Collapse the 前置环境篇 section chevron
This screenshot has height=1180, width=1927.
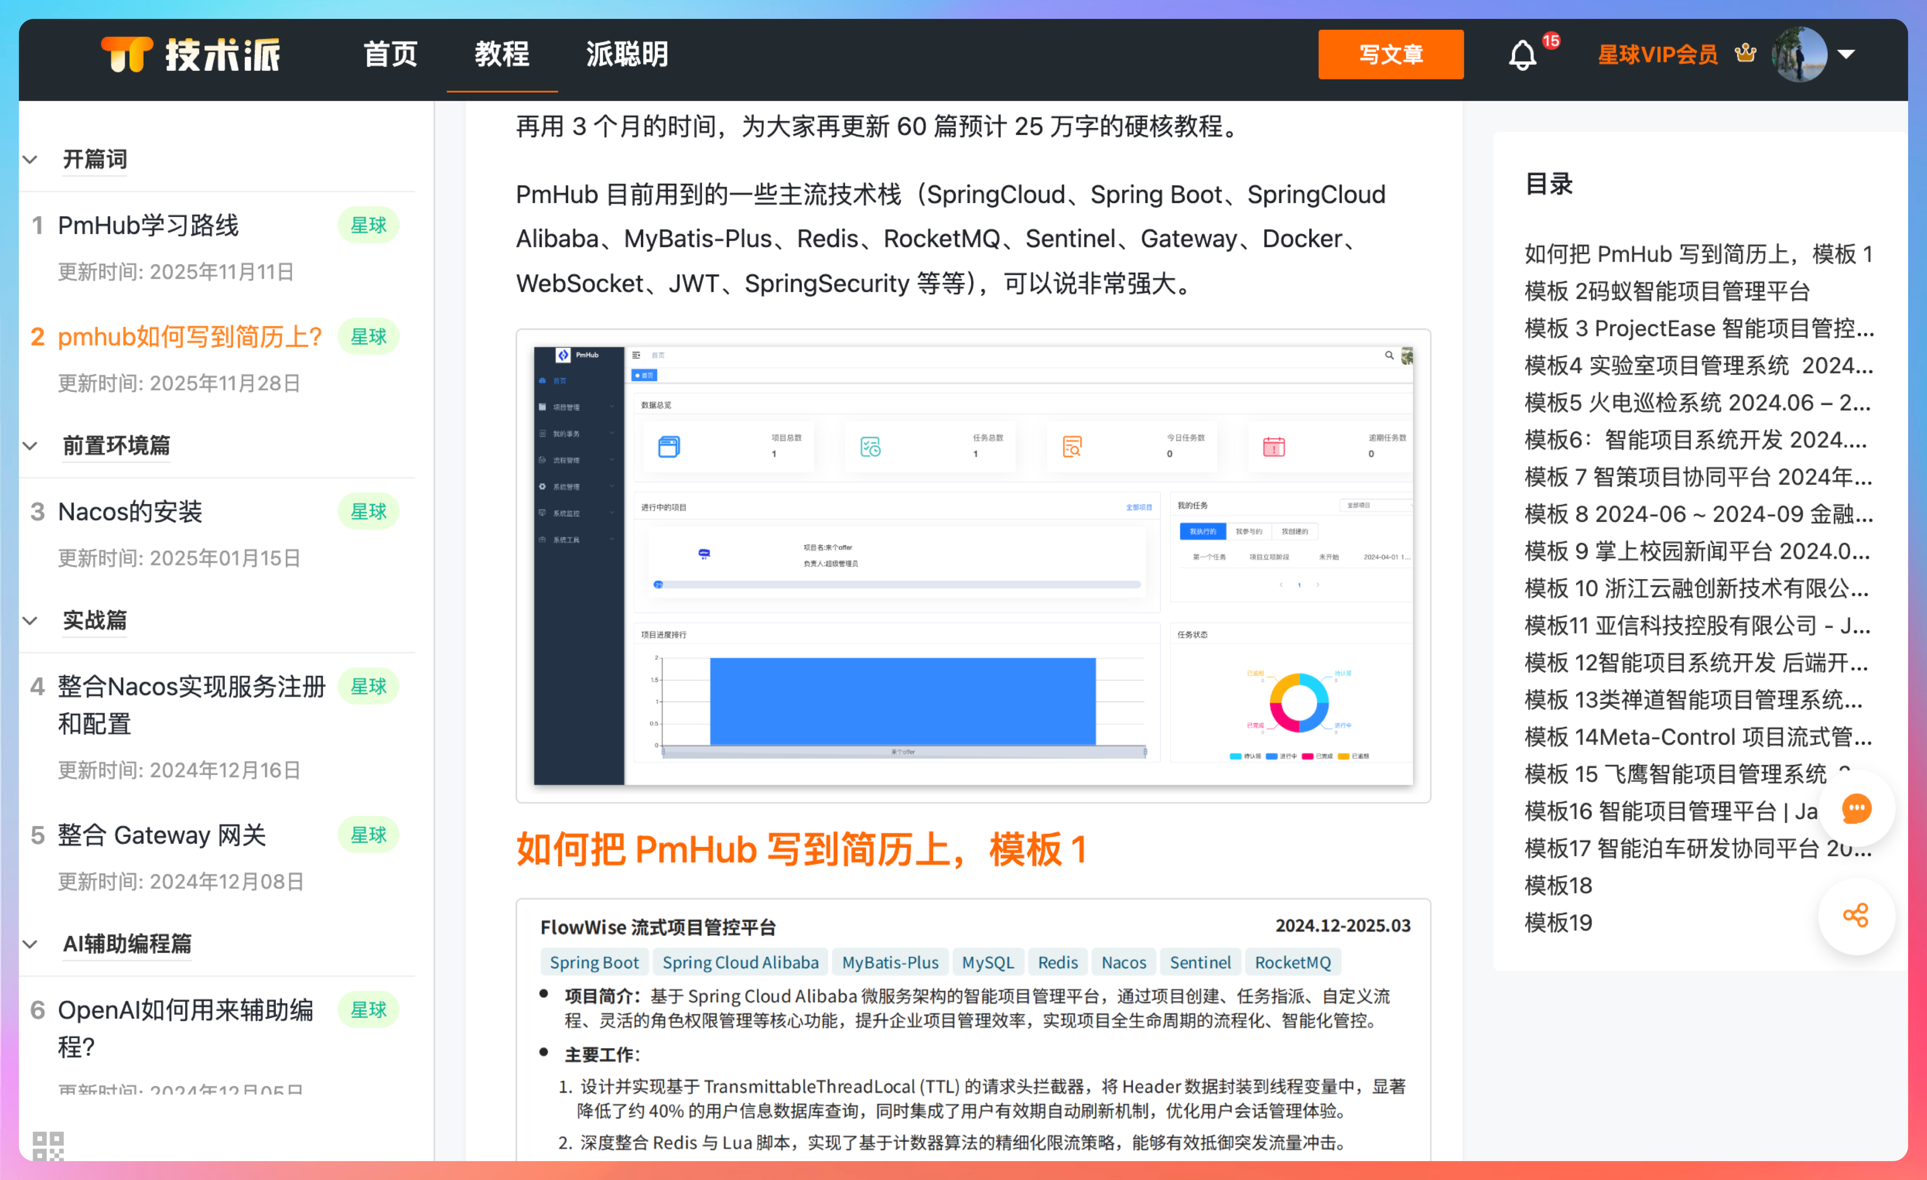point(30,446)
